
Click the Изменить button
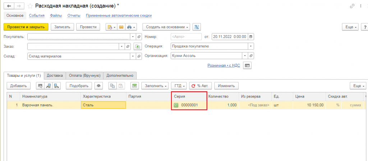point(226,86)
